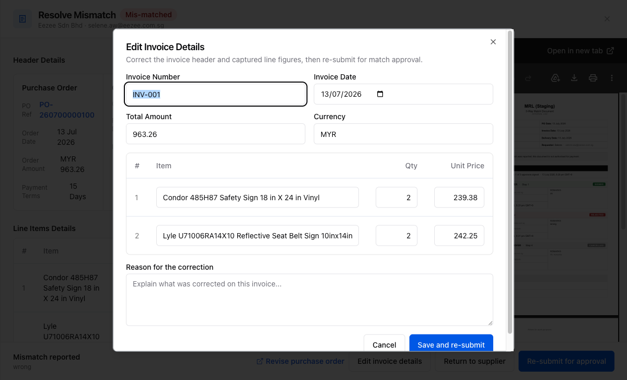Viewport: 627px width, 380px height.
Task: Click the Total Amount field showing 963.26
Action: [216, 134]
